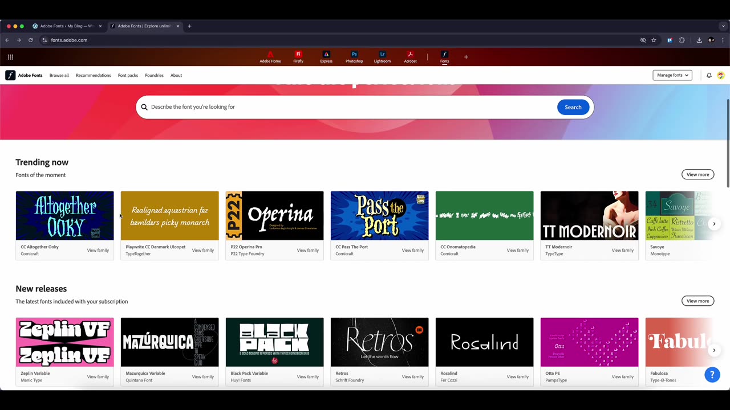The width and height of the screenshot is (730, 410).
Task: Show the next Trending now fonts
Action: [x=714, y=224]
